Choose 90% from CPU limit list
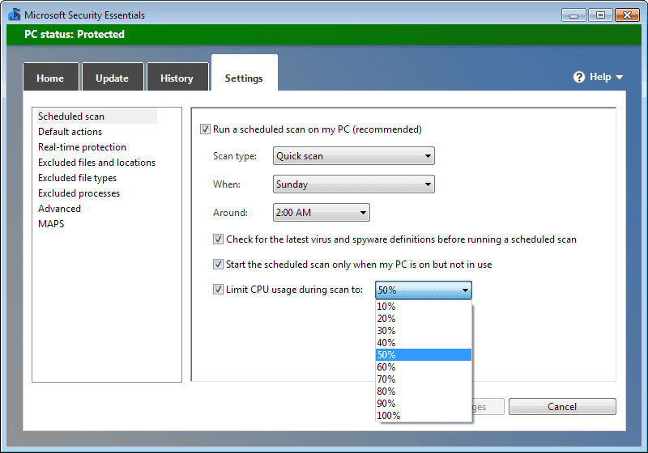Screen dimensions: 648x453 pos(423,403)
